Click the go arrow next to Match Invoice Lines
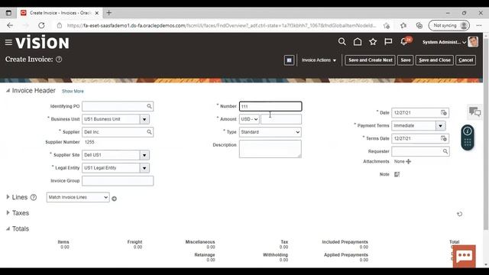Viewport: 489px width, 275px height. [114, 199]
